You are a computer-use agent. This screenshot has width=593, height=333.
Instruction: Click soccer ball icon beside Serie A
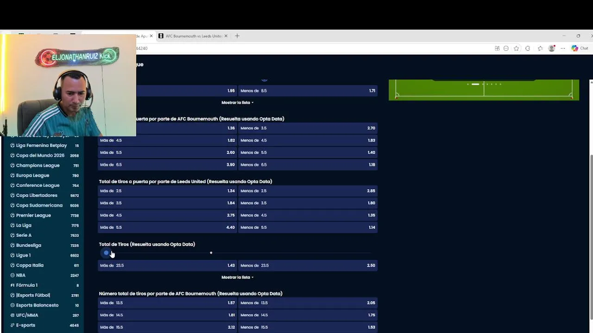pos(13,235)
